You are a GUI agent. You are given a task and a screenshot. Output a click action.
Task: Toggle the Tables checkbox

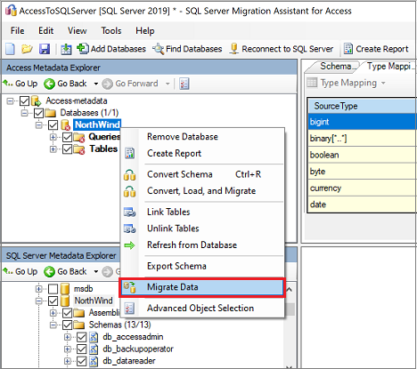tap(68, 149)
